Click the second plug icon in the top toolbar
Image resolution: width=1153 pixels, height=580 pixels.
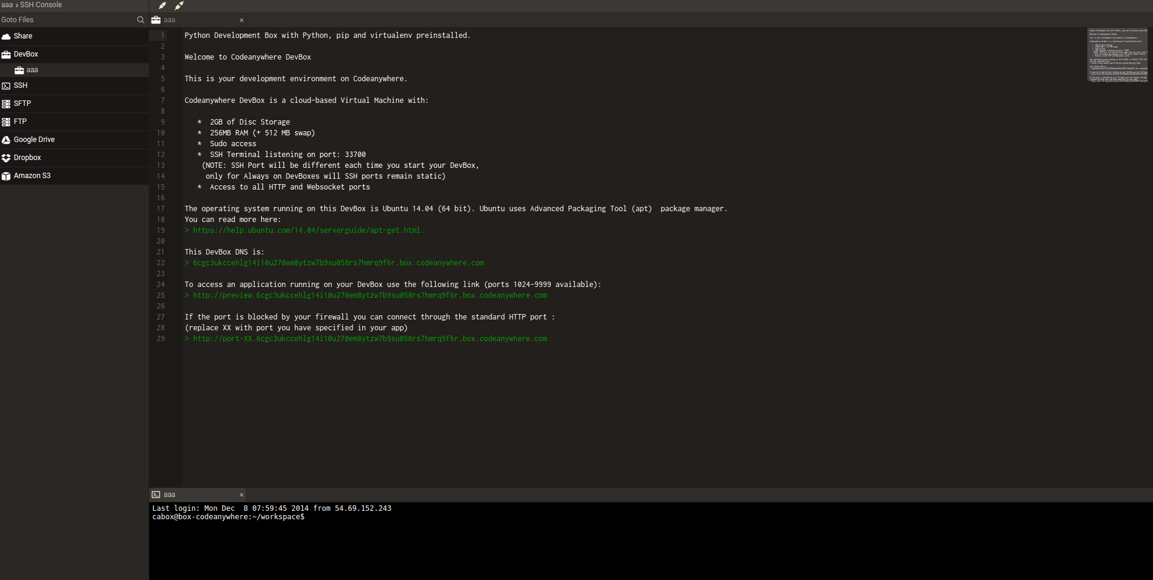pyautogui.click(x=179, y=5)
